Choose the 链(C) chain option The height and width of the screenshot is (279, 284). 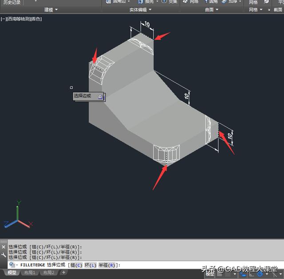[76, 265]
